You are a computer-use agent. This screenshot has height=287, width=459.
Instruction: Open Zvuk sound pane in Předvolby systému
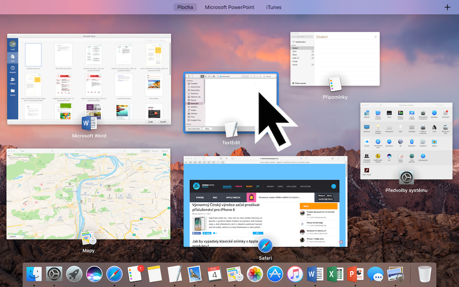tap(434, 129)
